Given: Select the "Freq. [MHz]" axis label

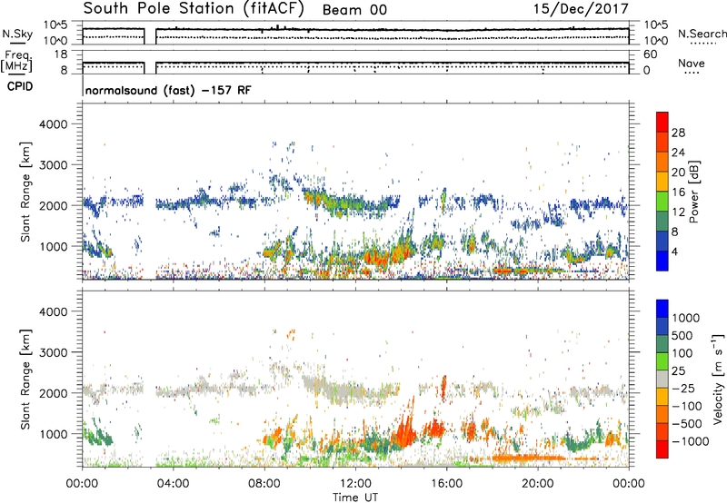Looking at the screenshot, I should click(16, 61).
